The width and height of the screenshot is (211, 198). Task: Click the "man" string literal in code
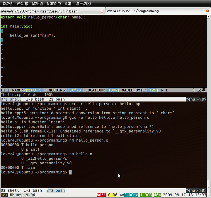[45, 35]
